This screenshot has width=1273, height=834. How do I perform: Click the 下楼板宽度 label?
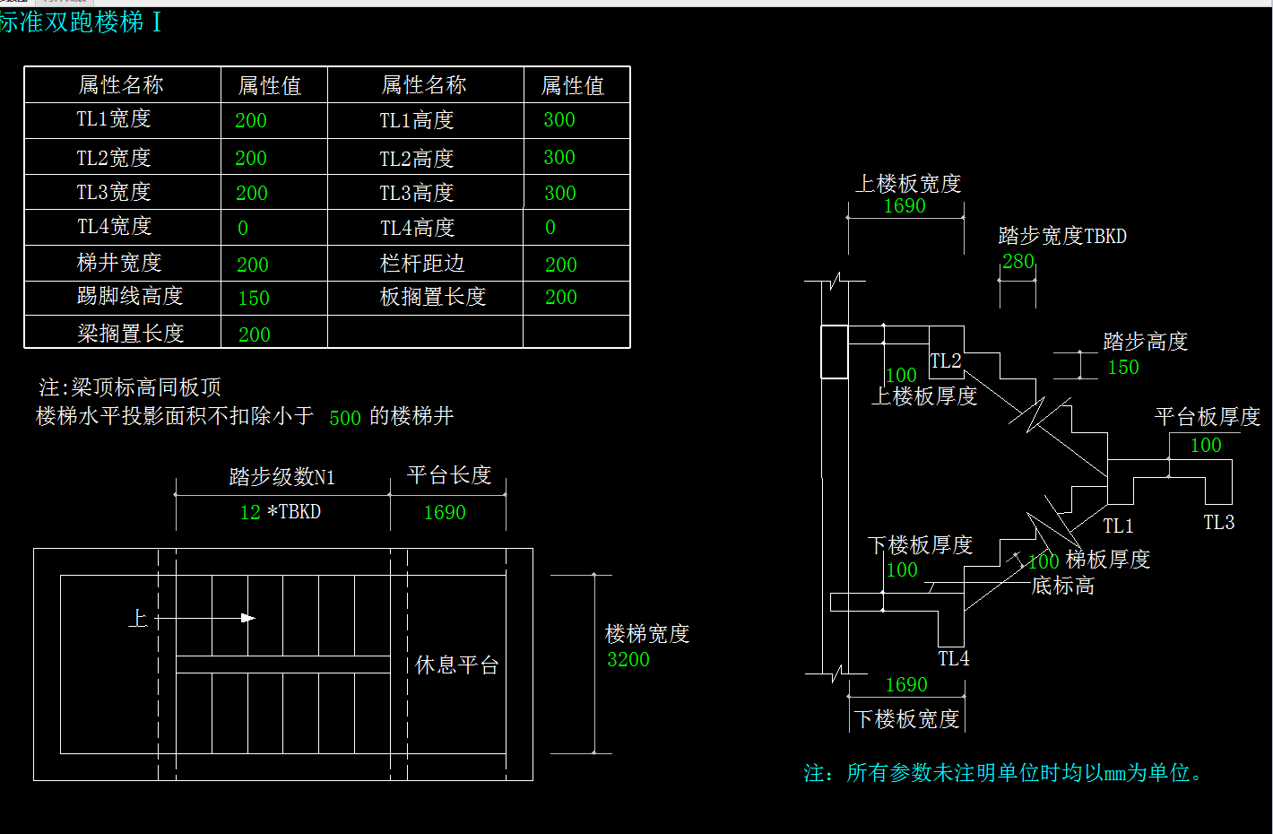pos(907,719)
